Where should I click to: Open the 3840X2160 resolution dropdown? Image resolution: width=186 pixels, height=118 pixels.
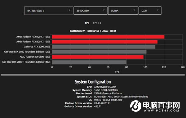[x=91, y=11]
